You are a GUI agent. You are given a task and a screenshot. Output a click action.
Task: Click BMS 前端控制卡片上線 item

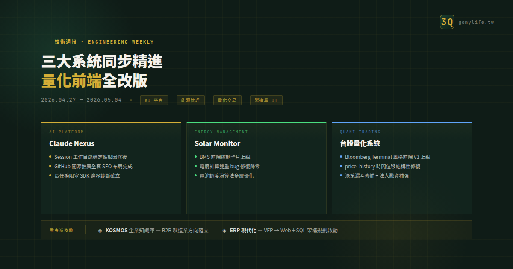225,157
